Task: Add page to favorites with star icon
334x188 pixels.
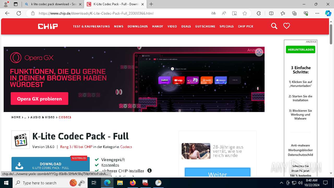Action: pyautogui.click(x=245, y=13)
